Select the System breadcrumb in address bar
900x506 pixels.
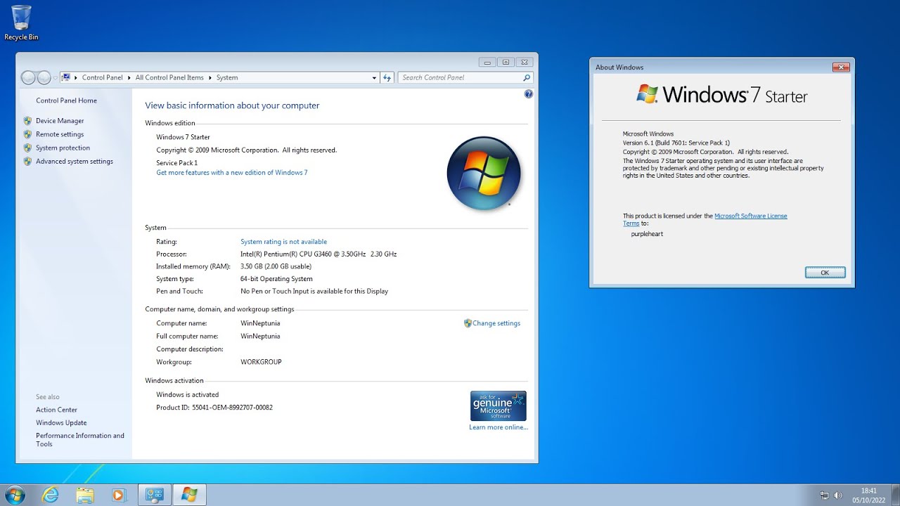tap(227, 77)
